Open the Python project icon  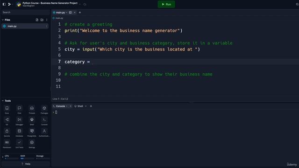(x=19, y=4)
